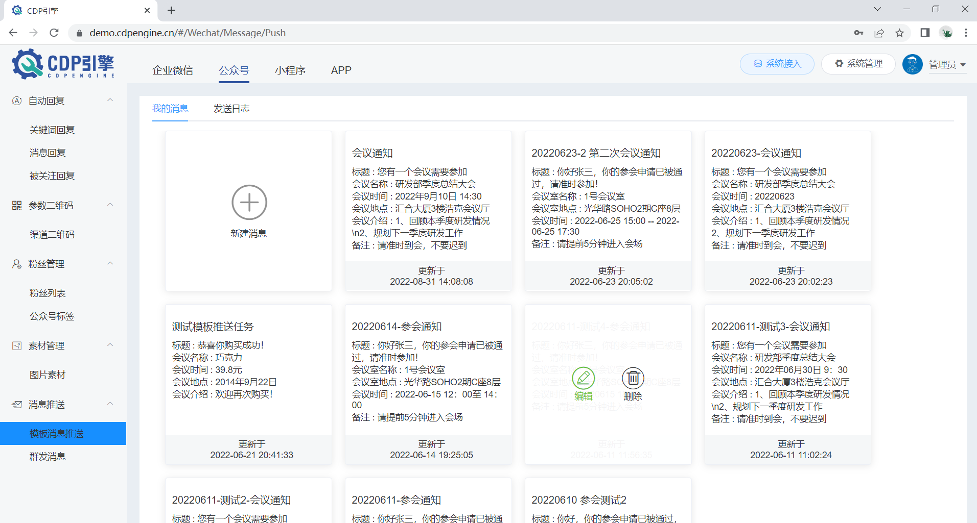Open the password key icon in address bar
This screenshot has width=977, height=523.
(x=858, y=33)
